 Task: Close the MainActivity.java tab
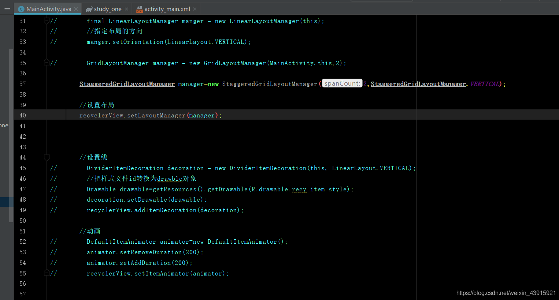pyautogui.click(x=76, y=9)
